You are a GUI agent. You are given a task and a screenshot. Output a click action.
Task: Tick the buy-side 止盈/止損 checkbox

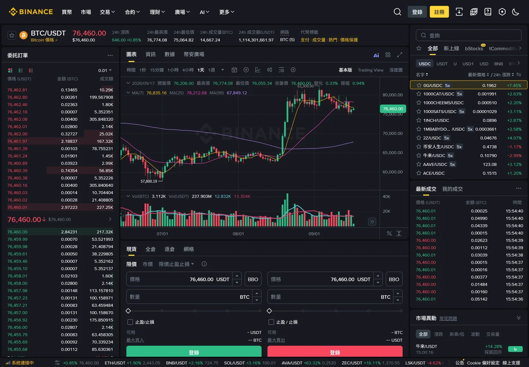point(130,322)
